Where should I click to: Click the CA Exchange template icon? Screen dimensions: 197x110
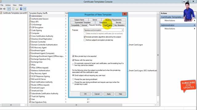click(30, 24)
